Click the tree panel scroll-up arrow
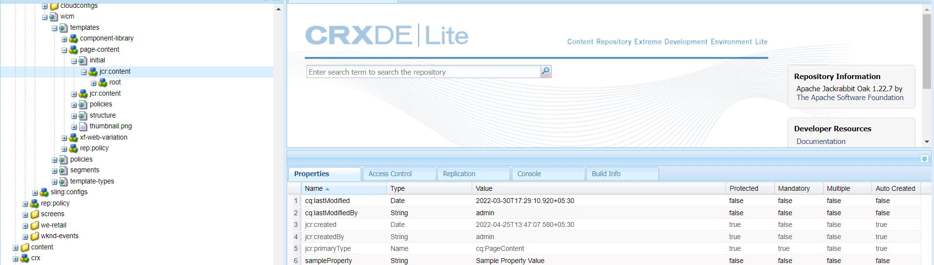This screenshot has width=934, height=265. click(x=278, y=9)
